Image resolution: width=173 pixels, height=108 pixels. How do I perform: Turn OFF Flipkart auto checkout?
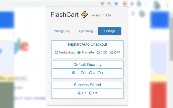[112, 52]
